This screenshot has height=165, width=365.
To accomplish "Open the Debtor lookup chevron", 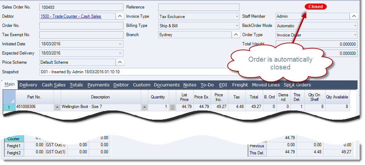I will pos(120,16).
